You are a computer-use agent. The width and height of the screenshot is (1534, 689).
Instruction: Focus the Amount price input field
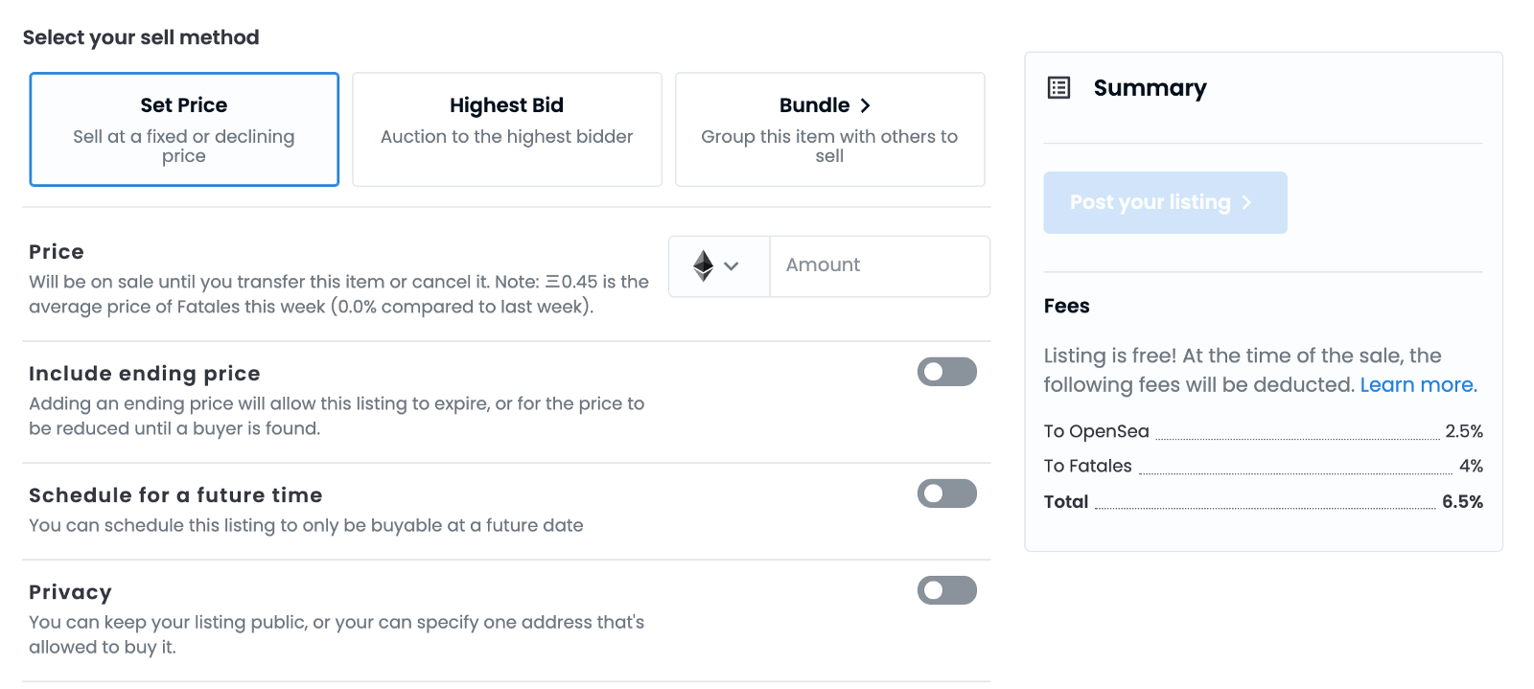(x=879, y=265)
